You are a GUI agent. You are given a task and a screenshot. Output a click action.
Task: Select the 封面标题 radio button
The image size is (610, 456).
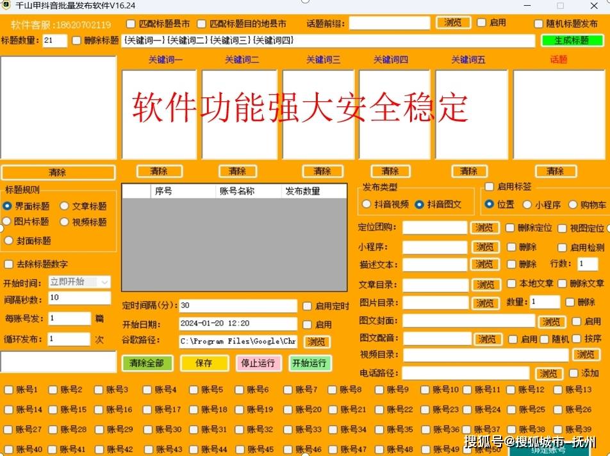(x=8, y=241)
